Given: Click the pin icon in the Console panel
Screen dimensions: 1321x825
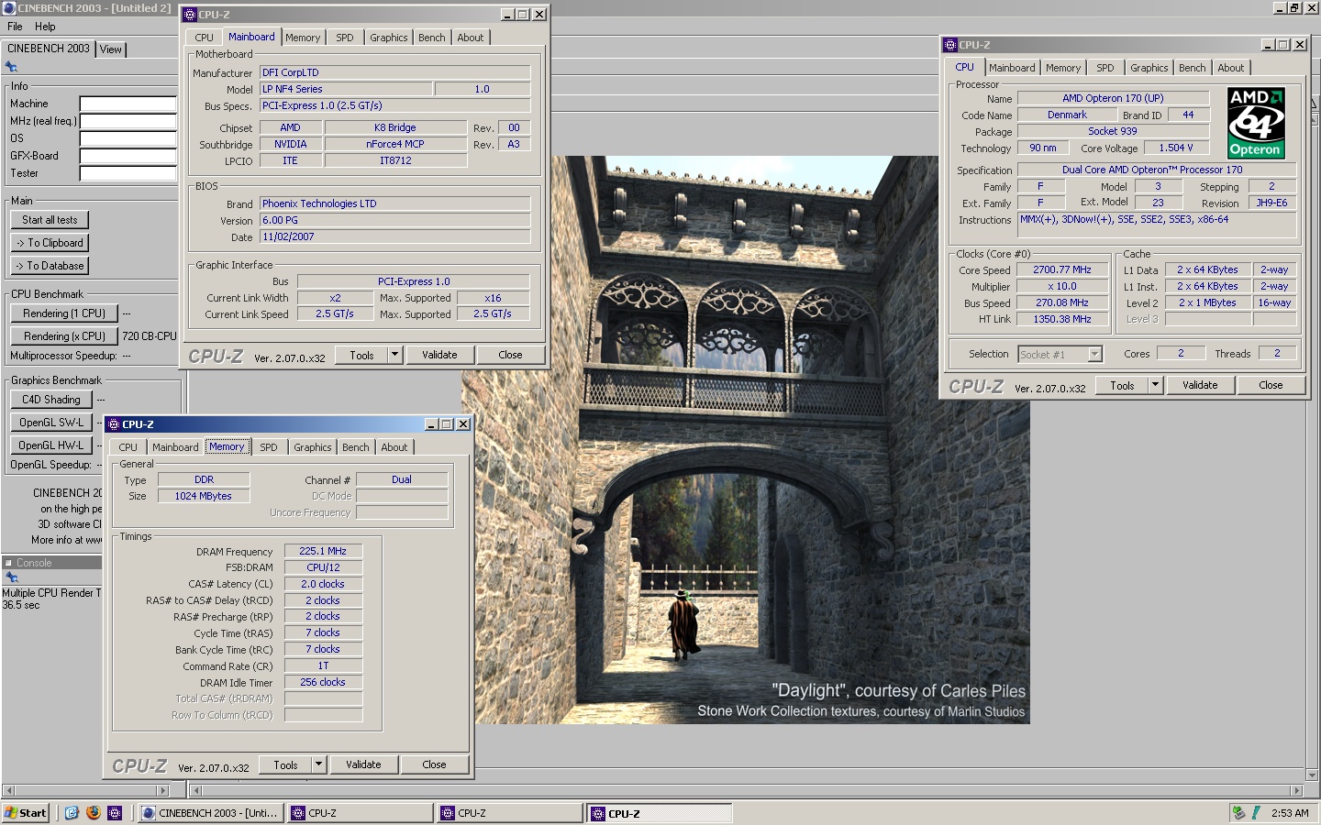Looking at the screenshot, I should 11,577.
